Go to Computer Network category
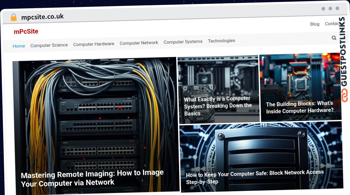The image size is (350, 195). pos(139,43)
